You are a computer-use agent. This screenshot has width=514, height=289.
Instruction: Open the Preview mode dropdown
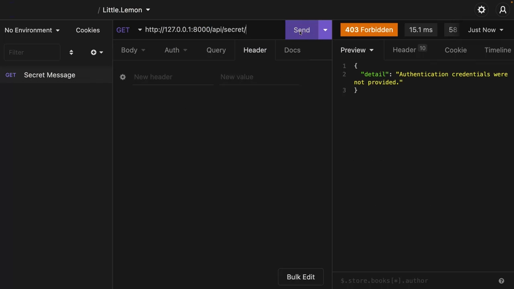(x=357, y=50)
